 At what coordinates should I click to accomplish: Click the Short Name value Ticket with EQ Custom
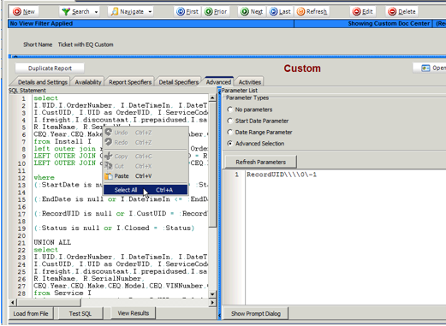86,44
